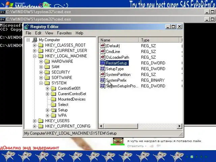
Task: Click the HKEY_CURRENT_CONFIG folder icon
Action: [x=40, y=126]
